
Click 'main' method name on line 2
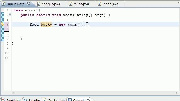[67, 15]
